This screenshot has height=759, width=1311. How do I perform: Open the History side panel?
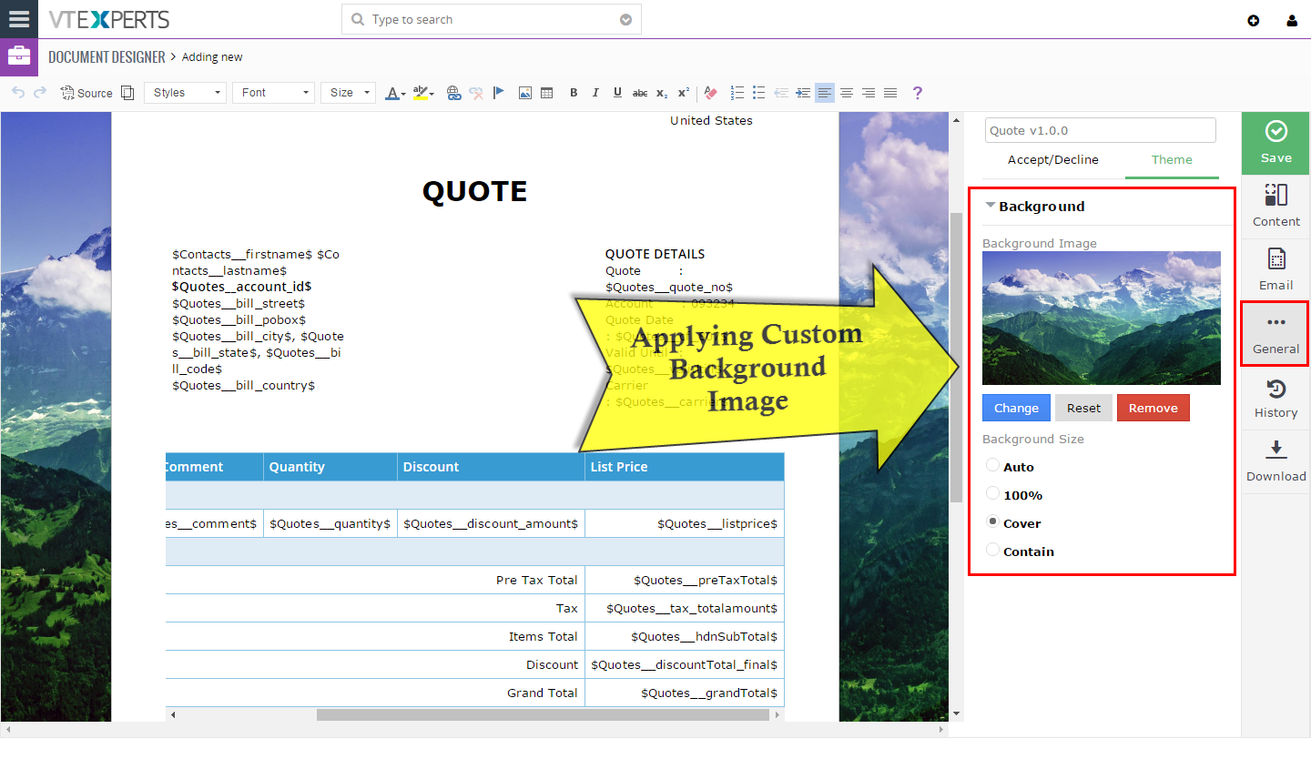[1275, 399]
